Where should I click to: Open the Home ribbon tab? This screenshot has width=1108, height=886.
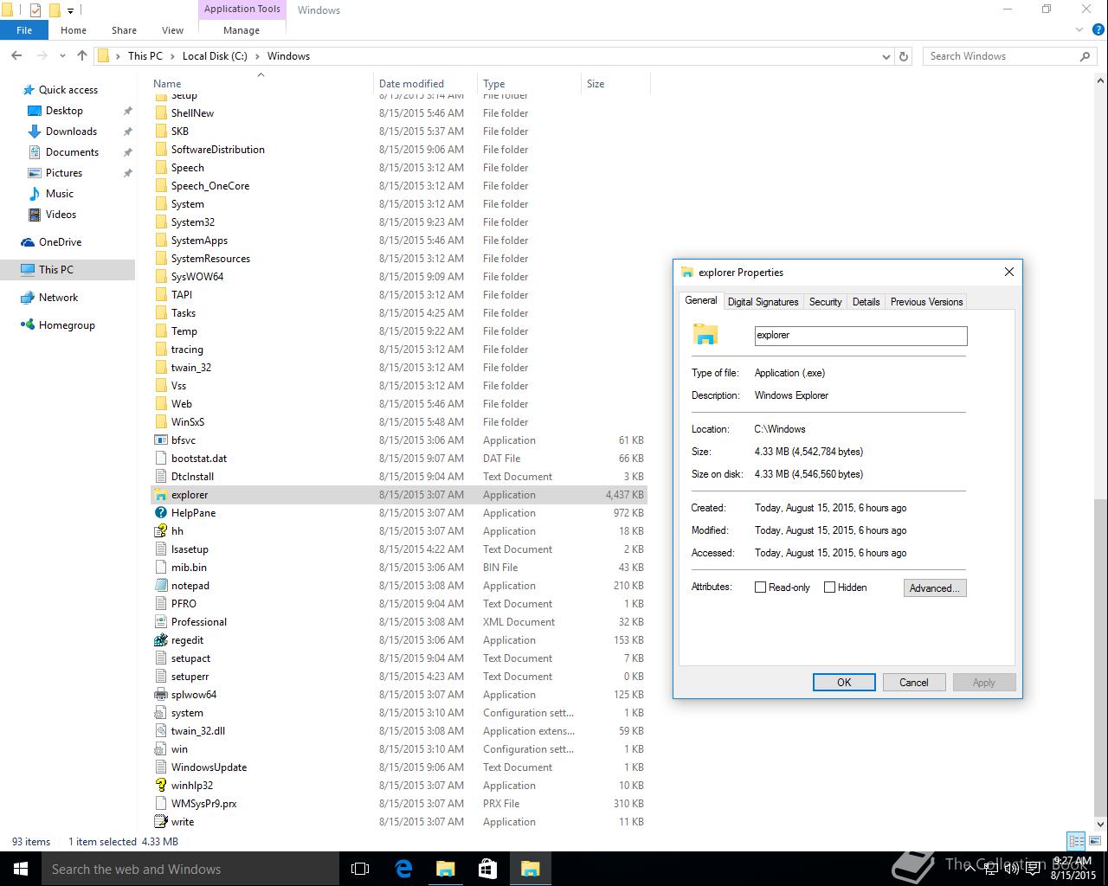point(74,30)
